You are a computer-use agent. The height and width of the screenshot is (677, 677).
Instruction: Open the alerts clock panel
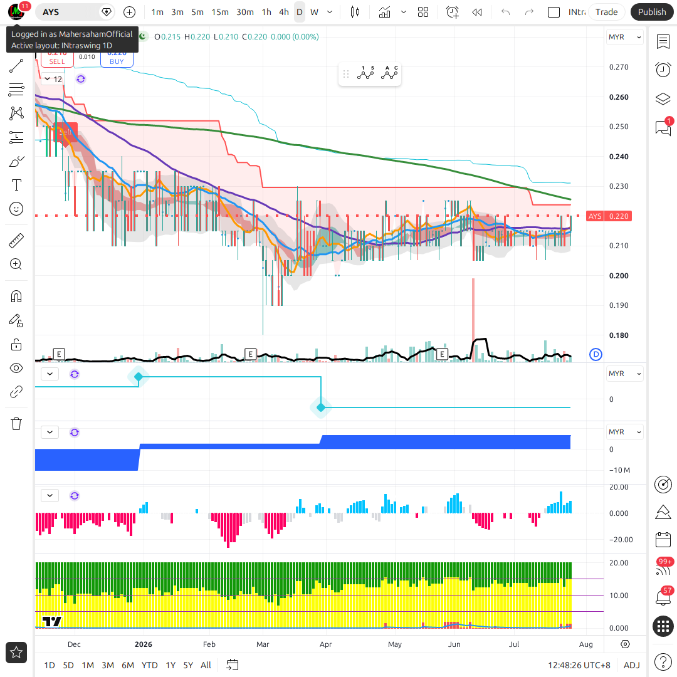point(663,70)
